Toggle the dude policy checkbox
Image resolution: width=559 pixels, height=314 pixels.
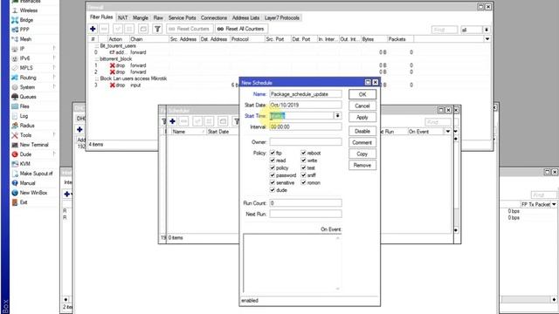pyautogui.click(x=273, y=190)
